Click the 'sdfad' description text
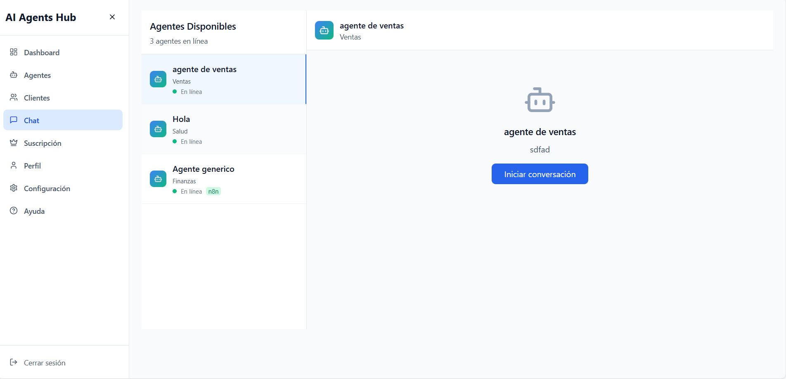The height and width of the screenshot is (379, 786). [x=540, y=150]
